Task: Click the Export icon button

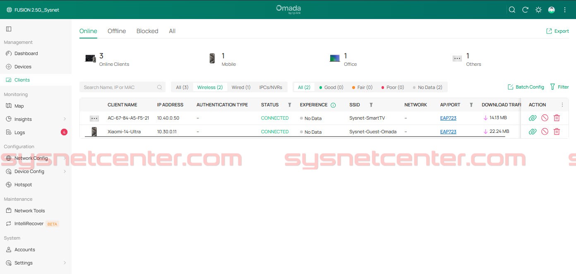Action: point(557,31)
